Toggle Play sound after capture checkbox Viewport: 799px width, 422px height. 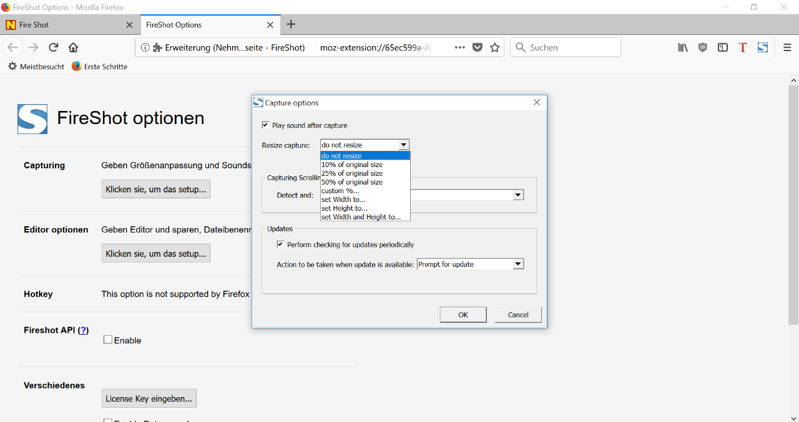[265, 125]
